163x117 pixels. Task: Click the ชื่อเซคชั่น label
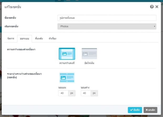pos(10,18)
